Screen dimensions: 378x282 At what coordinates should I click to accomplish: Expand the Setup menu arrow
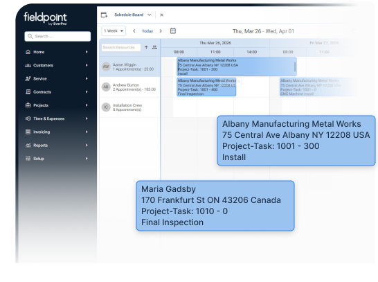point(87,159)
